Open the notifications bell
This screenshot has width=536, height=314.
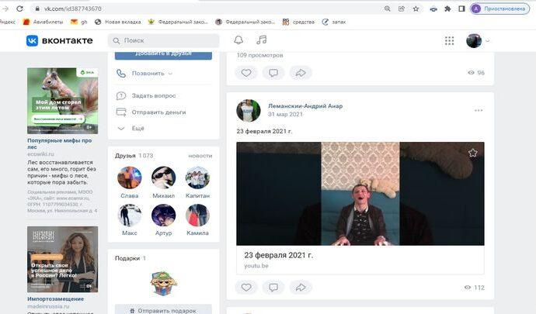pyautogui.click(x=238, y=40)
